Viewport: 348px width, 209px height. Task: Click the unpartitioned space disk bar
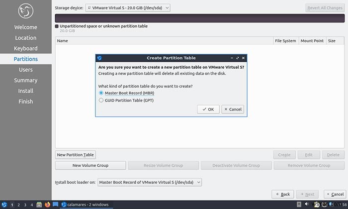(200, 18)
